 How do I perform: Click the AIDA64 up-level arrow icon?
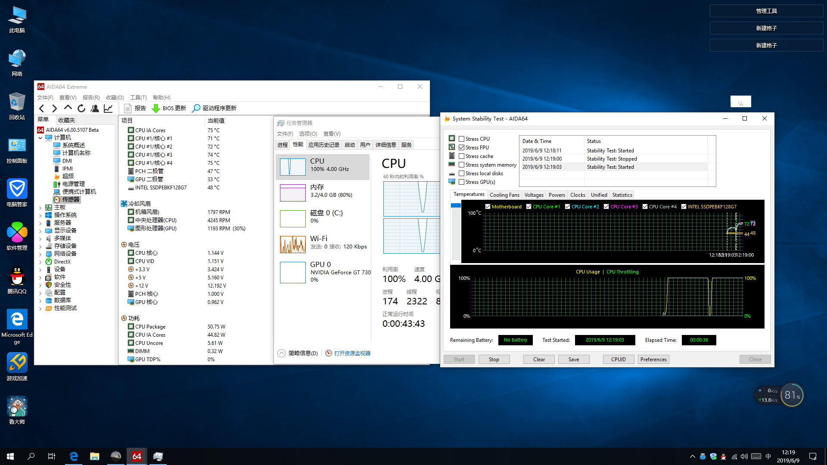point(68,108)
